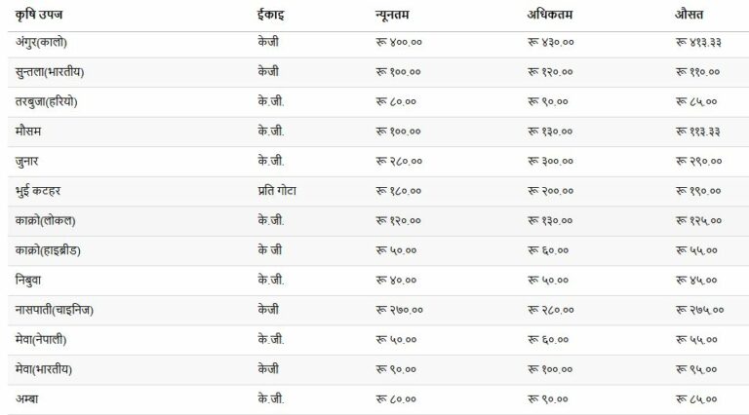Click average price रू ४१३.३३ cell

click(698, 43)
